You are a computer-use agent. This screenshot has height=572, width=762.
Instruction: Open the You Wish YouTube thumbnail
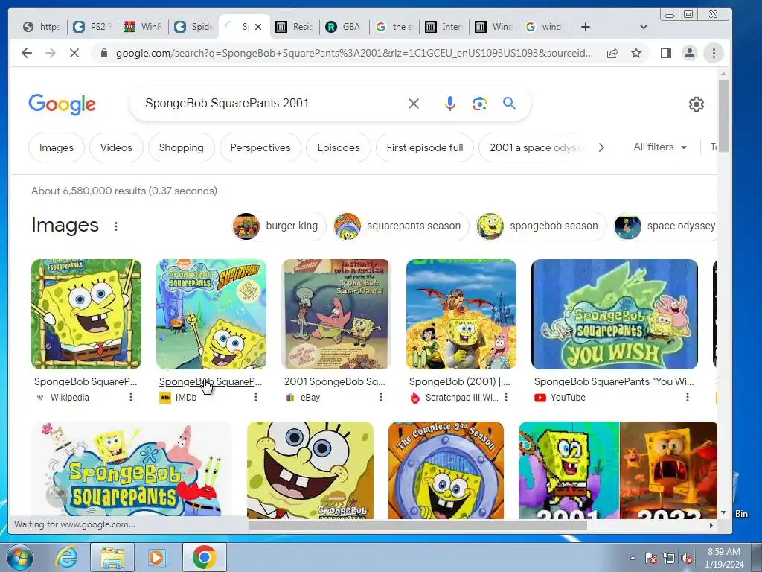(x=615, y=314)
